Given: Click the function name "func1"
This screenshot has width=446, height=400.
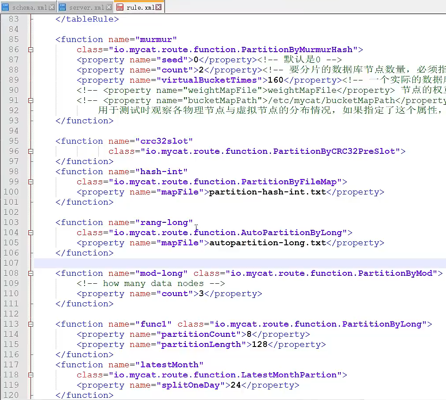Looking at the screenshot, I should (x=153, y=324).
